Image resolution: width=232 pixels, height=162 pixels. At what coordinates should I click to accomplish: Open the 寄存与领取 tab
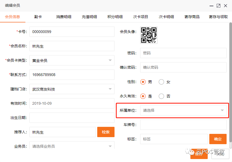(x=218, y=17)
